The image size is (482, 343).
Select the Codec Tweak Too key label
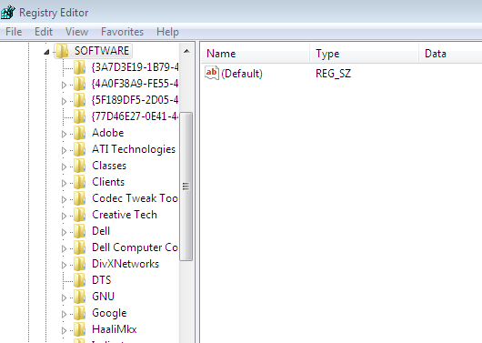(x=135, y=198)
